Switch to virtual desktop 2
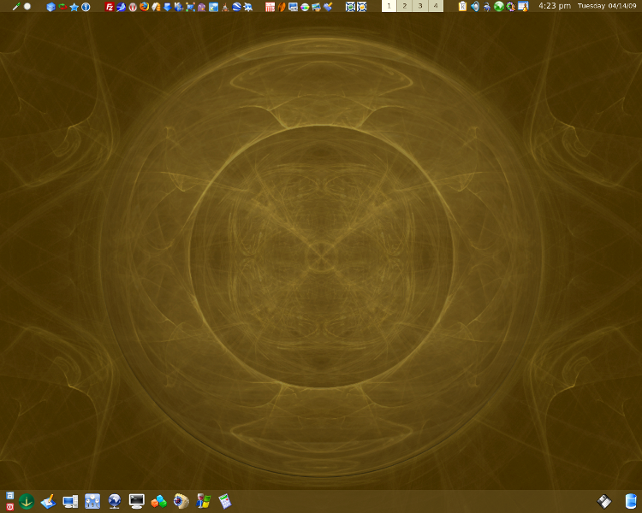642x513 pixels. 405,6
